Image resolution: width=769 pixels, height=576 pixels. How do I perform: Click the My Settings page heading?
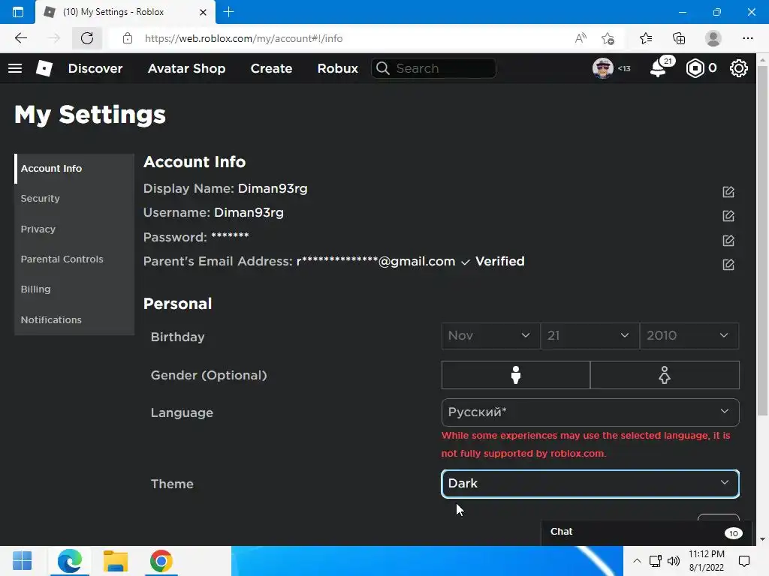point(90,115)
